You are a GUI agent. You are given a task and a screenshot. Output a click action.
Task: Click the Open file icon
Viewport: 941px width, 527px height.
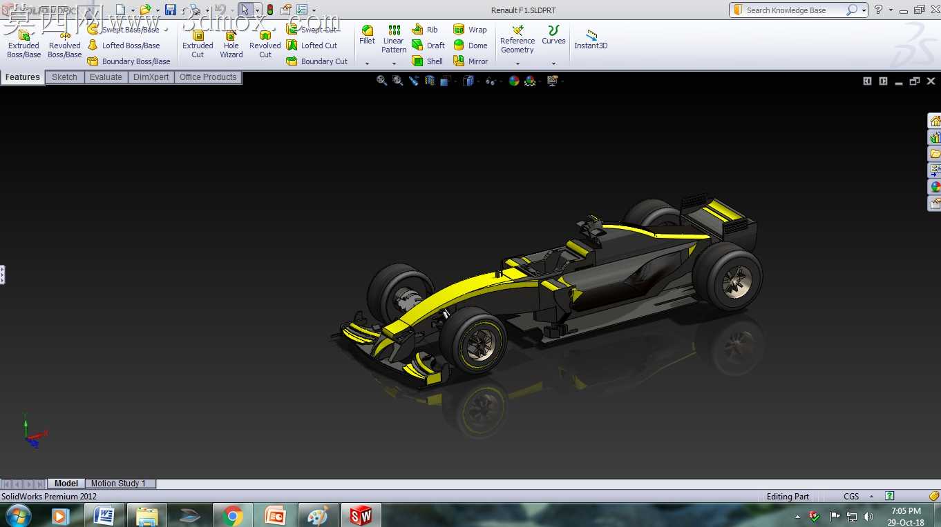point(144,10)
